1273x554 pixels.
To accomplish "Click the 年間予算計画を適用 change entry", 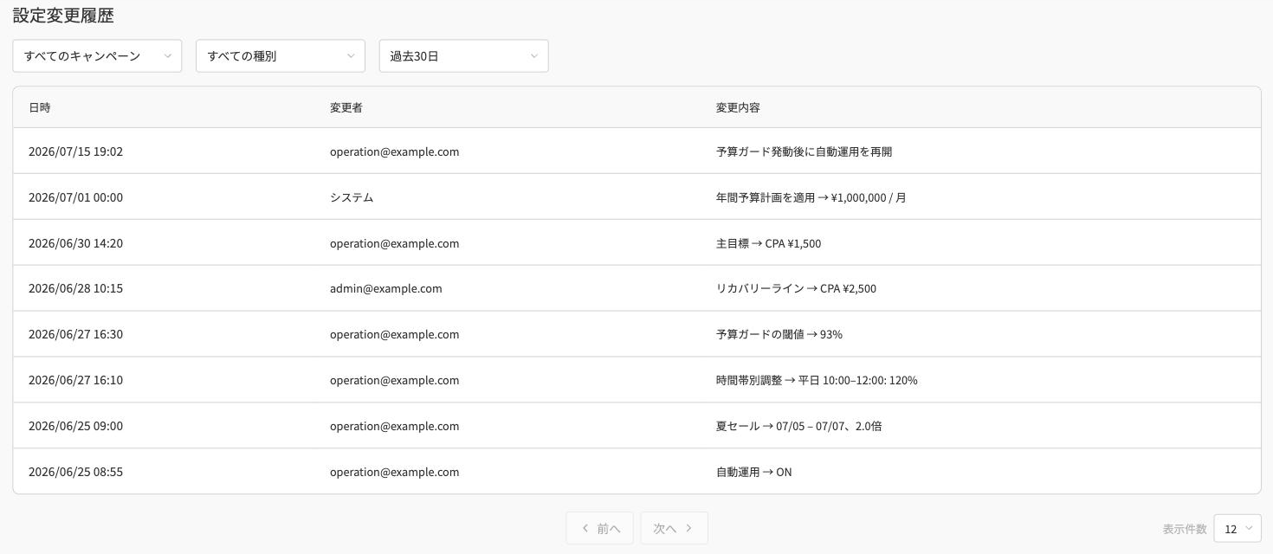I will point(811,197).
